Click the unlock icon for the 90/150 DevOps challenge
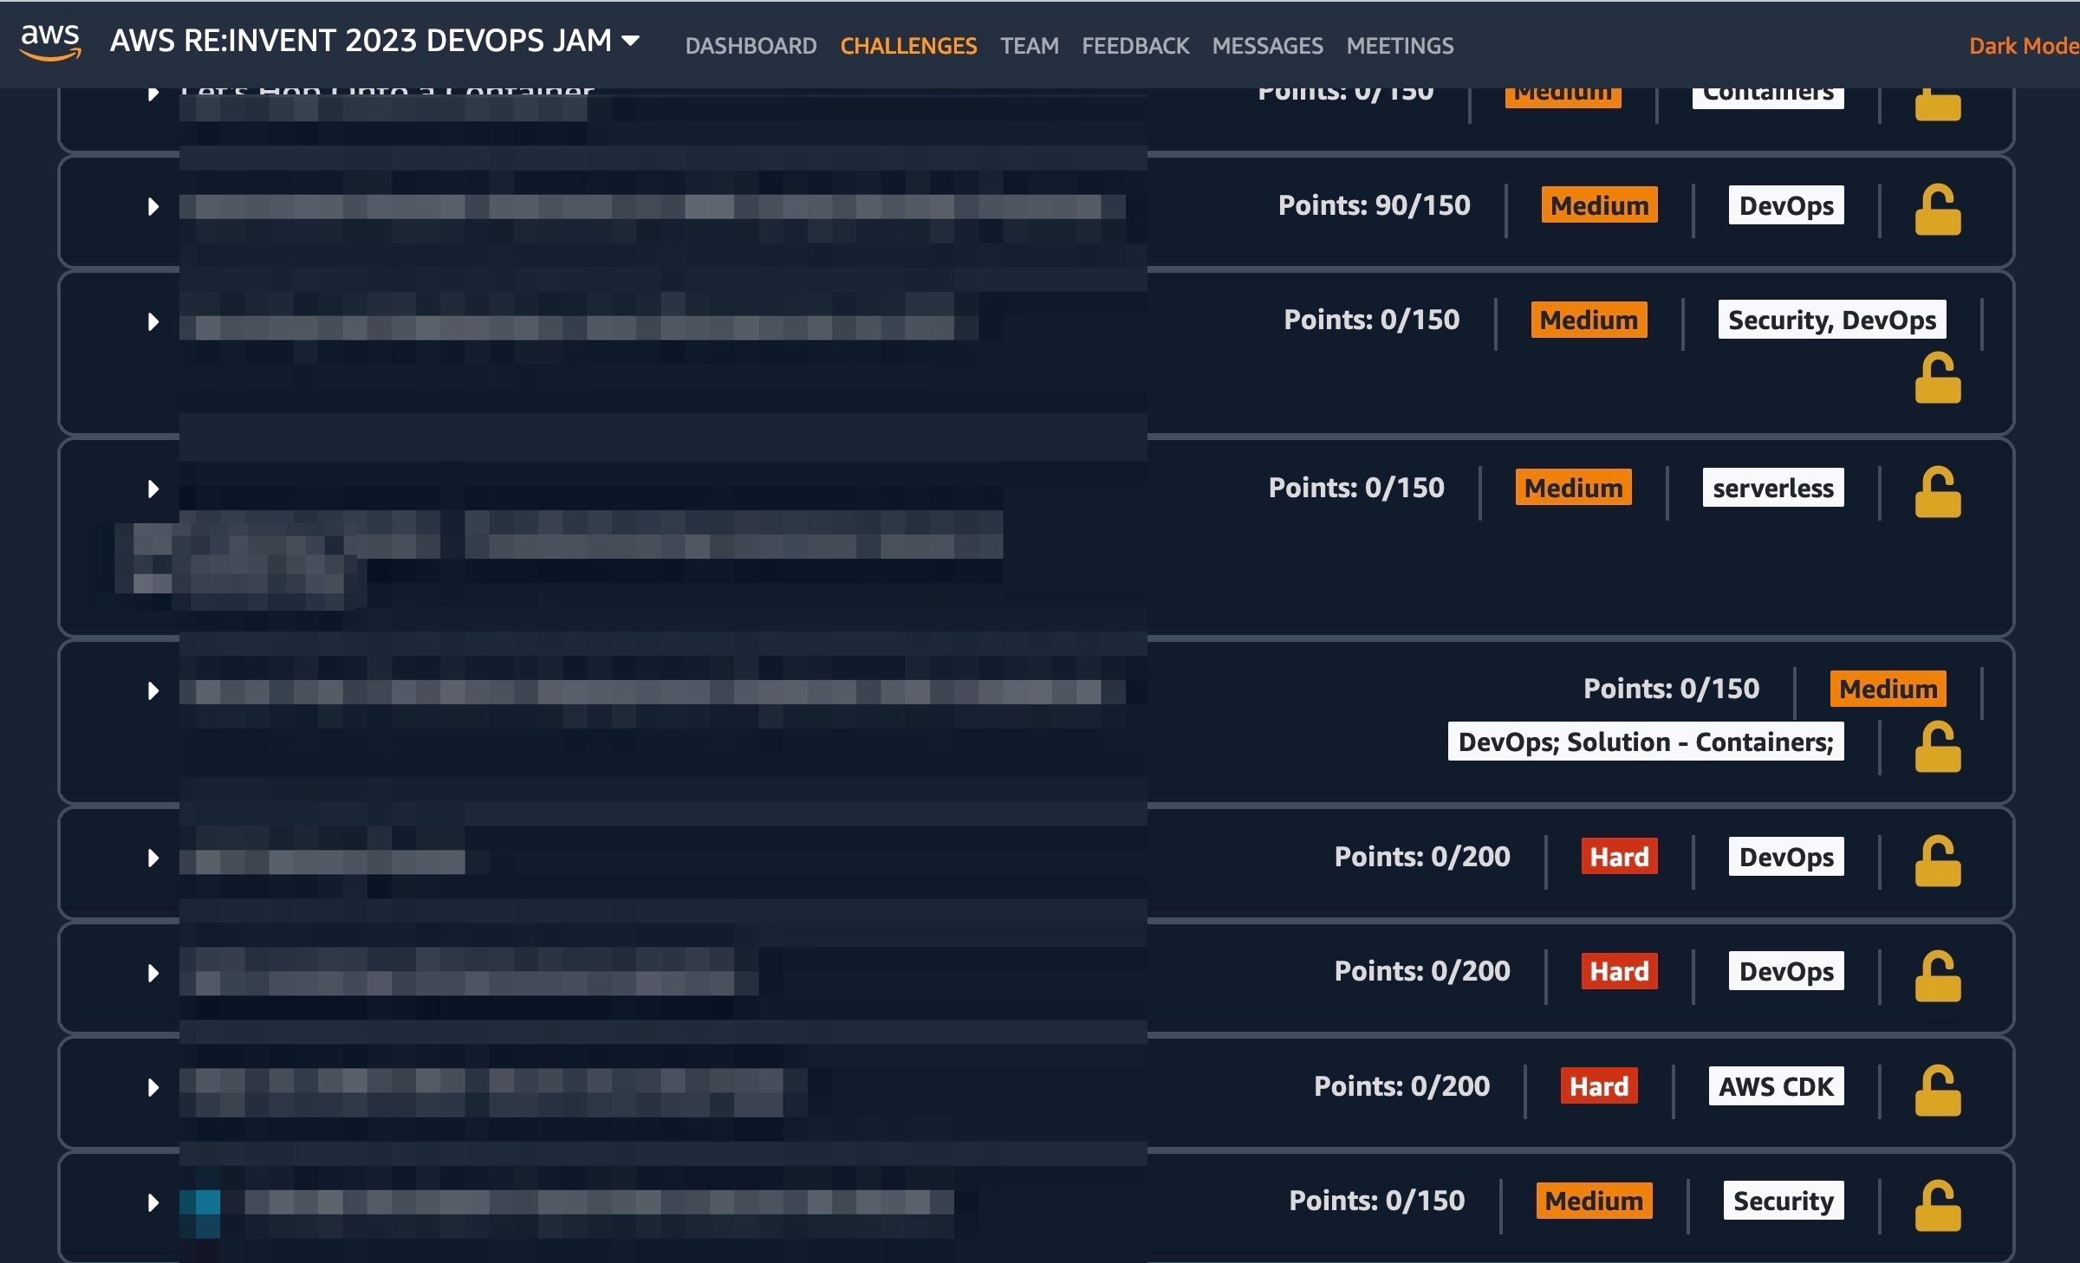The image size is (2080, 1263). click(x=1938, y=209)
